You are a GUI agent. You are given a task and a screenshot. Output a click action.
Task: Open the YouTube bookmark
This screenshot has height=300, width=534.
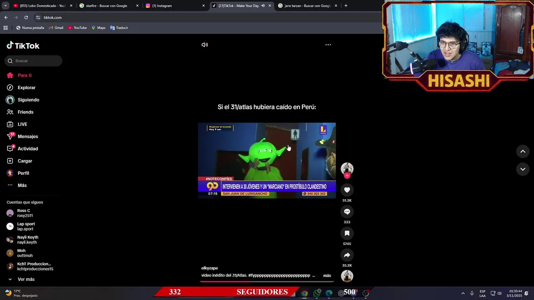77,28
